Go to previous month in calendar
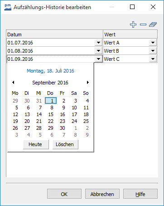The height and width of the screenshot is (206, 164). [x=13, y=83]
